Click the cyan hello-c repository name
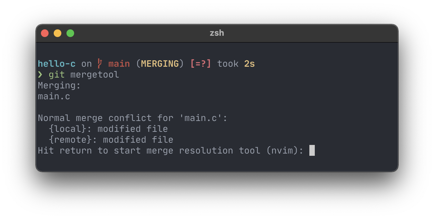The width and height of the screenshot is (434, 219). [56, 64]
